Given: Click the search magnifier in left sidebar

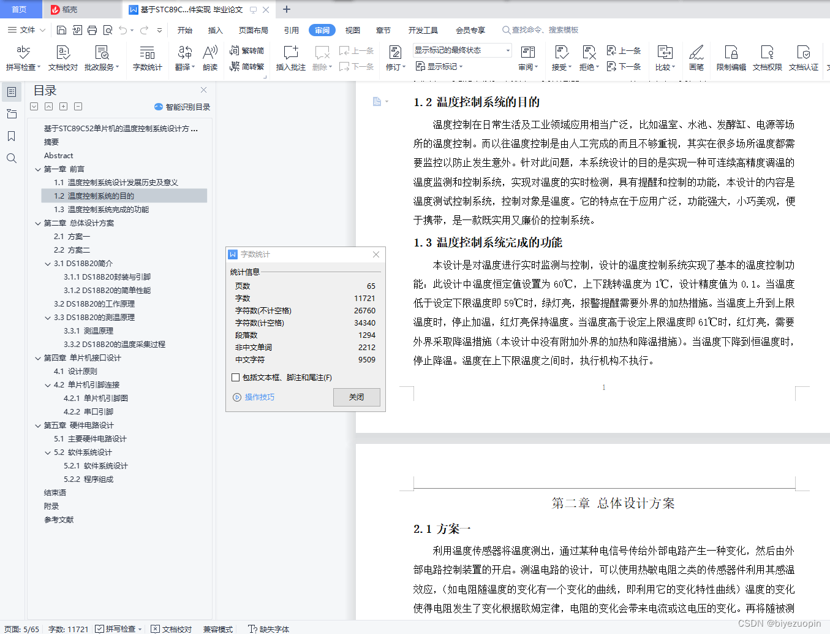Looking at the screenshot, I should pos(12,158).
